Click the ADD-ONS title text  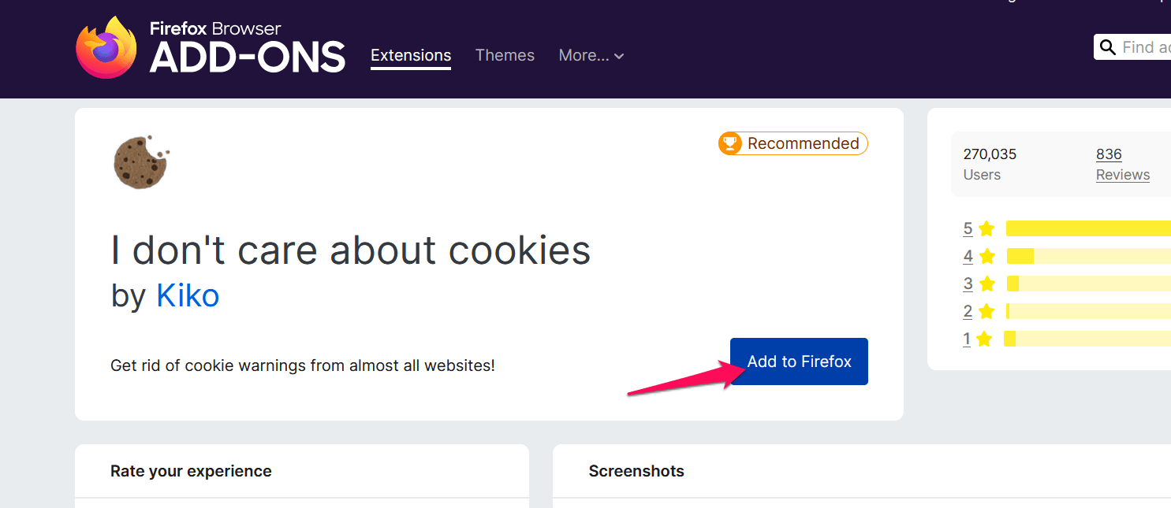248,57
